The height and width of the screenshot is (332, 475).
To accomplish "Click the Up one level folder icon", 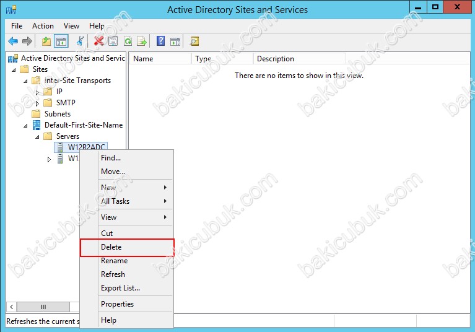I will pos(46,41).
